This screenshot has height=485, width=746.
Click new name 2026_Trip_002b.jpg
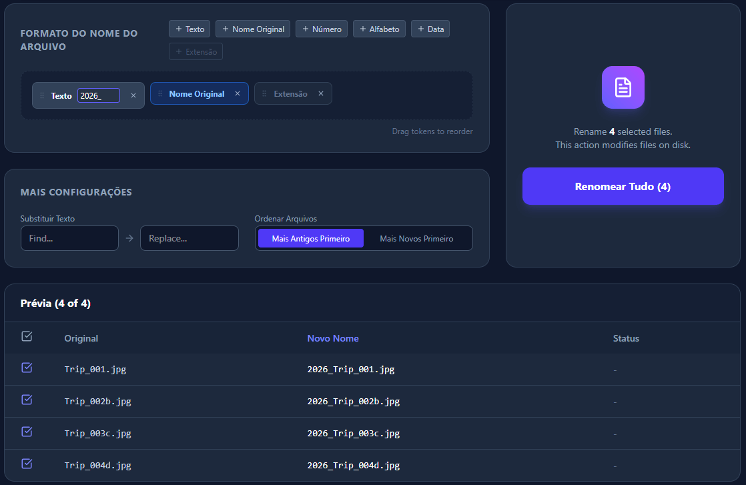354,402
